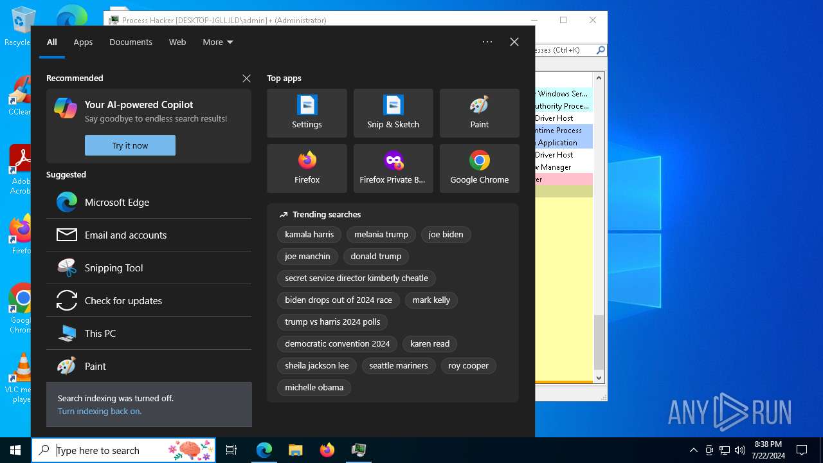Search biden drops out of 2024 race
Viewport: 823px width, 463px height.
click(338, 300)
